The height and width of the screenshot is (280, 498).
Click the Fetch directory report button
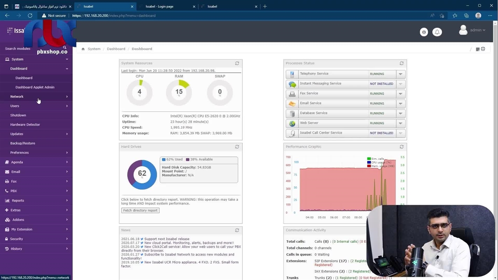(140, 210)
